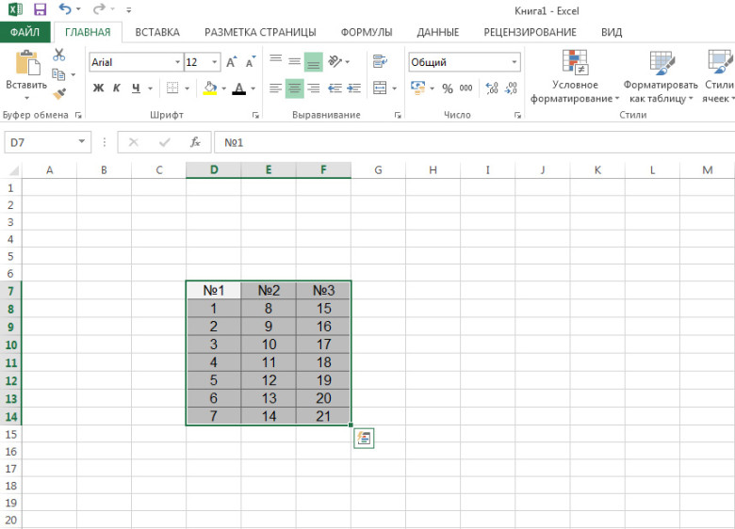
Task: Open the ВСТАВКА ribbon tab
Action: pyautogui.click(x=157, y=32)
